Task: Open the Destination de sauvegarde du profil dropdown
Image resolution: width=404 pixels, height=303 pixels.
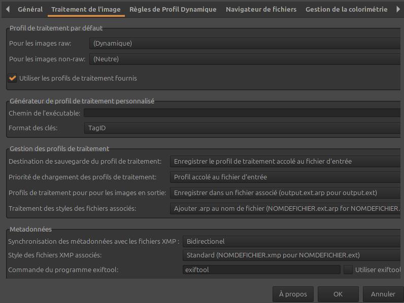Action: click(285, 161)
